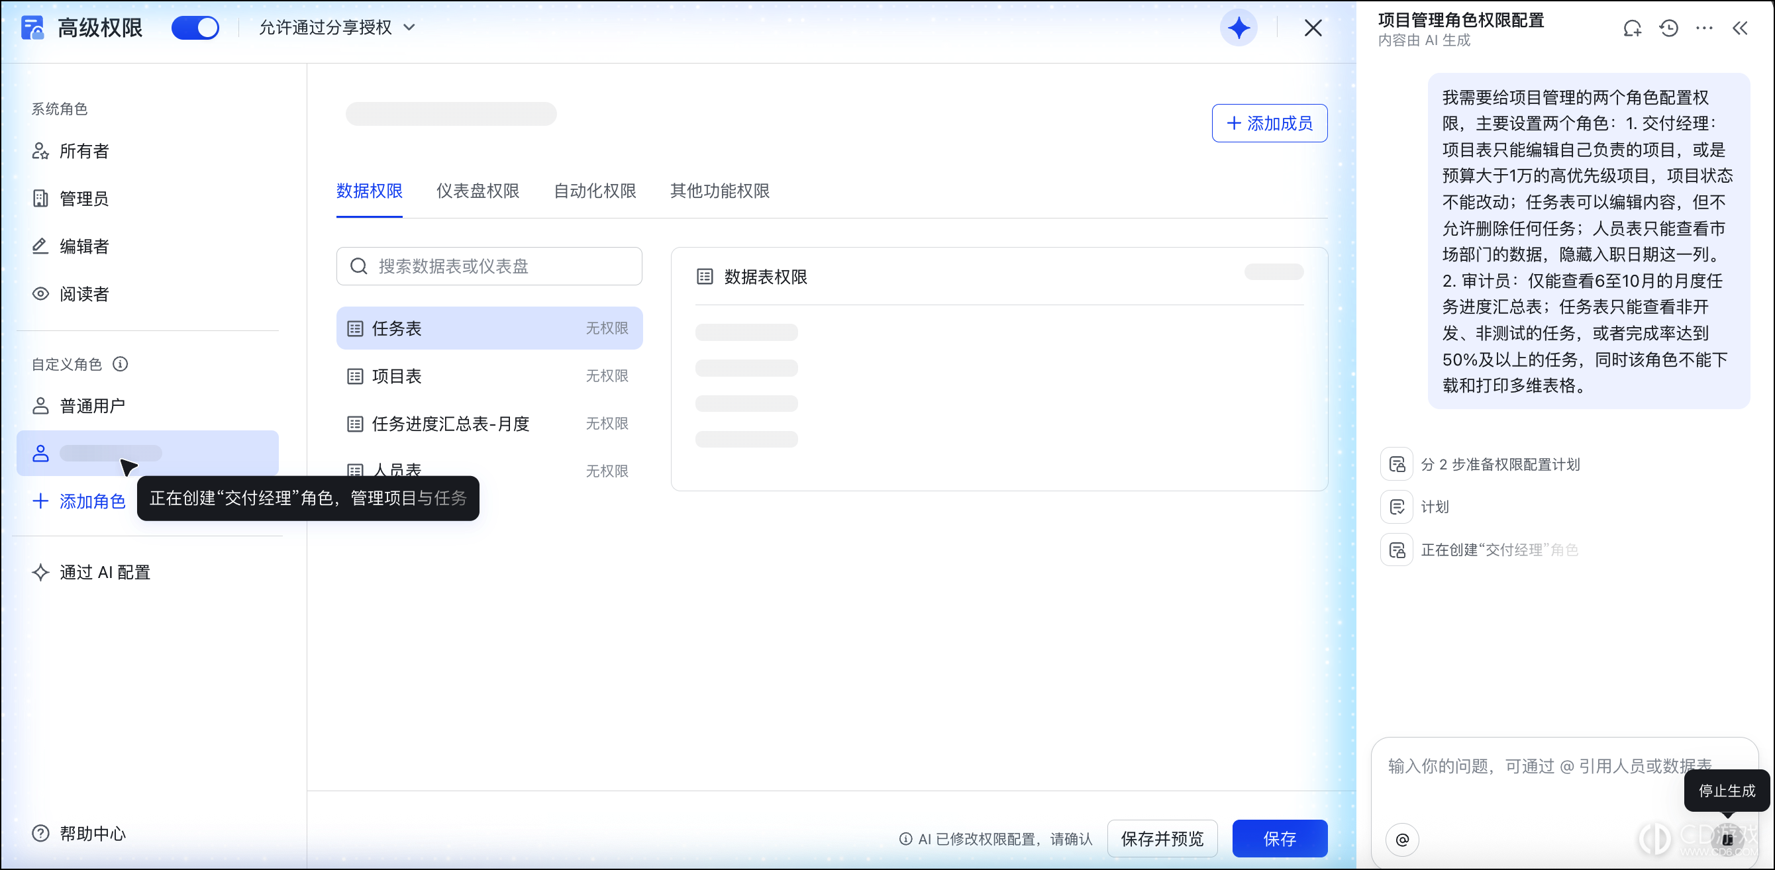Select the 编辑者 system role
Screen dimensions: 1775x870
point(148,246)
